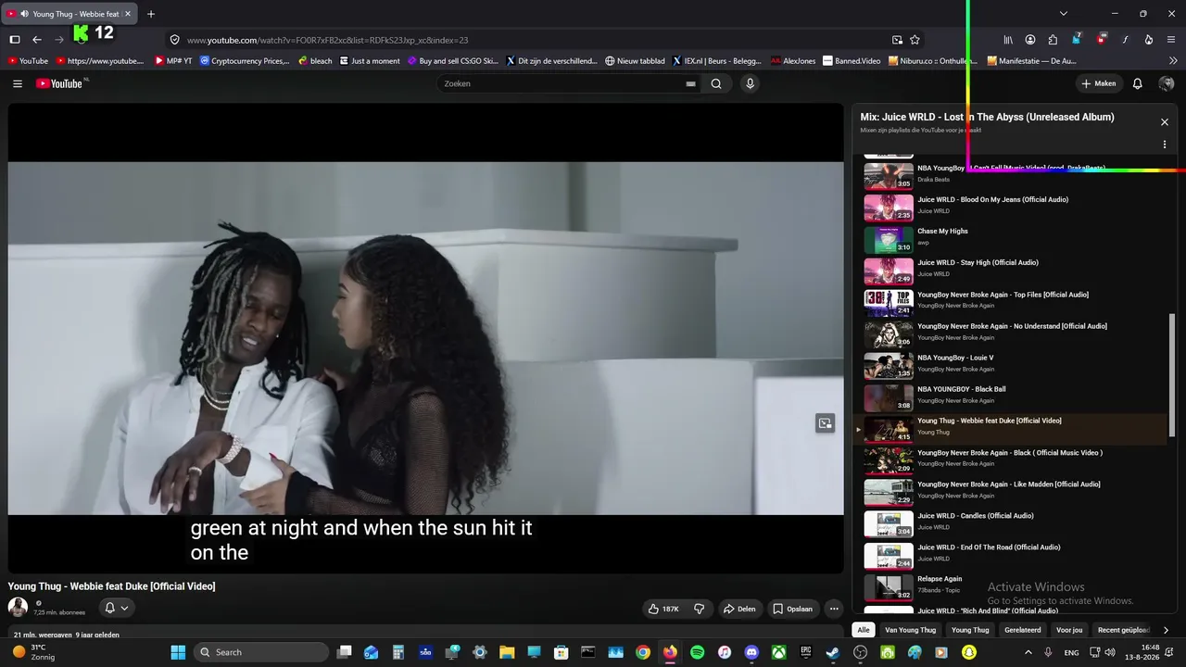Bookmark this page with the star
Screen dimensions: 1186x667
click(x=915, y=40)
